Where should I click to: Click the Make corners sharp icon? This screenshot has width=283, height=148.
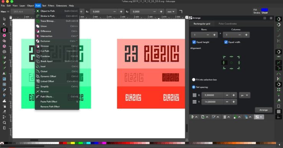pyautogui.click(x=181, y=12)
